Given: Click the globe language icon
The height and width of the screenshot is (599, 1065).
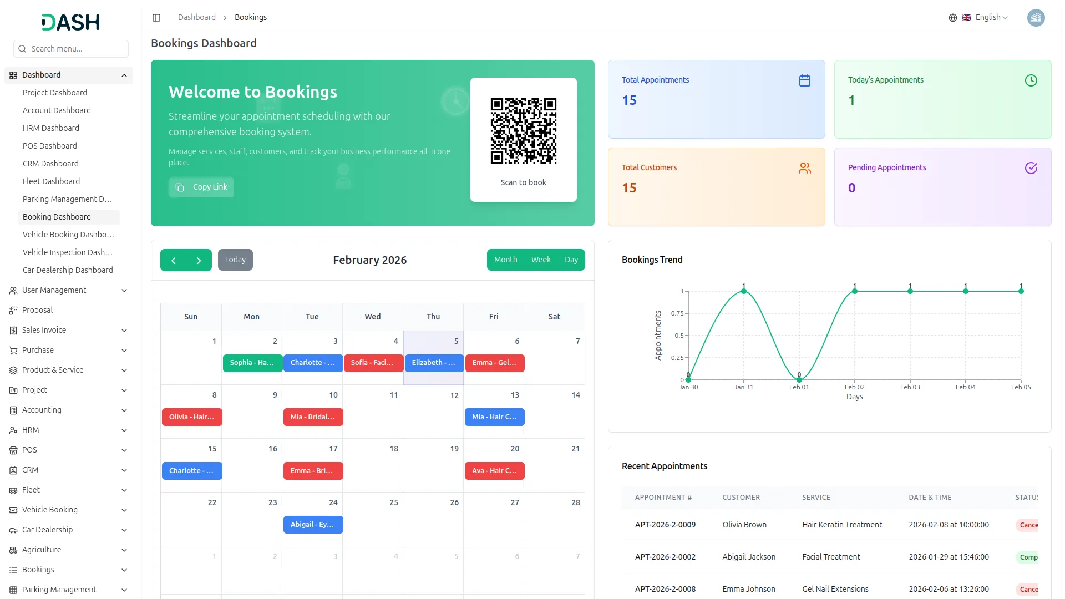Looking at the screenshot, I should [x=953, y=18].
